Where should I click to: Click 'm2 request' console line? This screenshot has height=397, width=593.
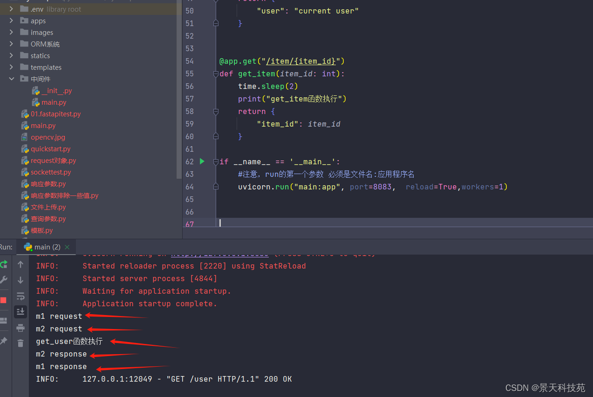[59, 329]
